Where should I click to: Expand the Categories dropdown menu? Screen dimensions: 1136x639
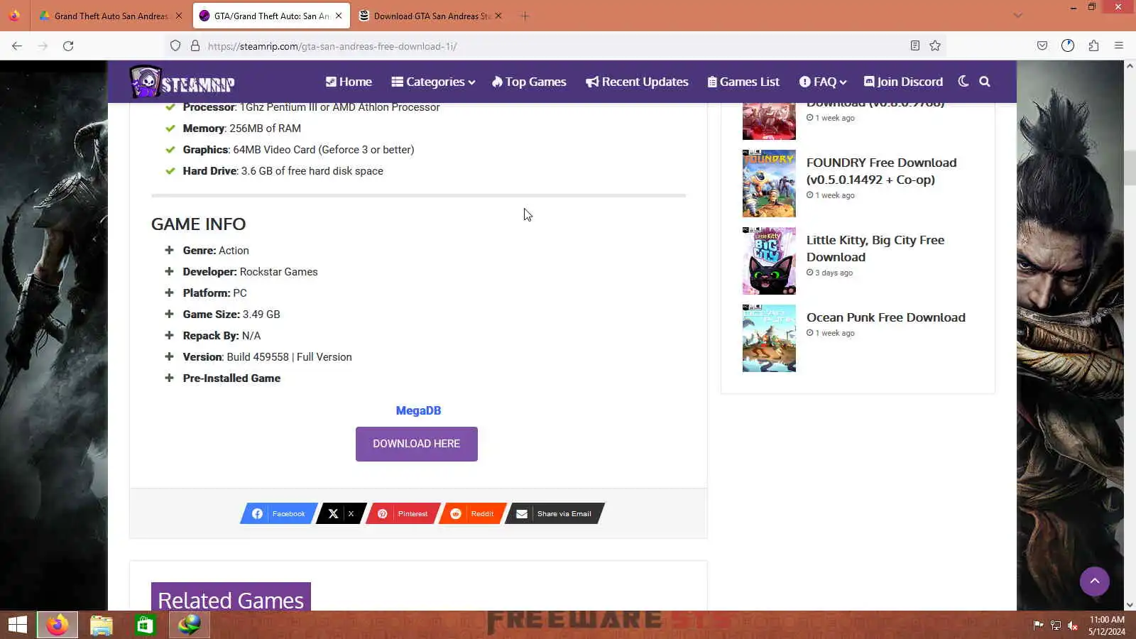[x=433, y=82]
